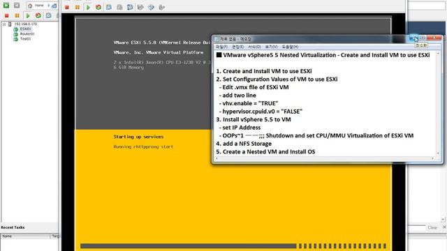Click the "- add two line" text in Notepad

[x=237, y=96]
